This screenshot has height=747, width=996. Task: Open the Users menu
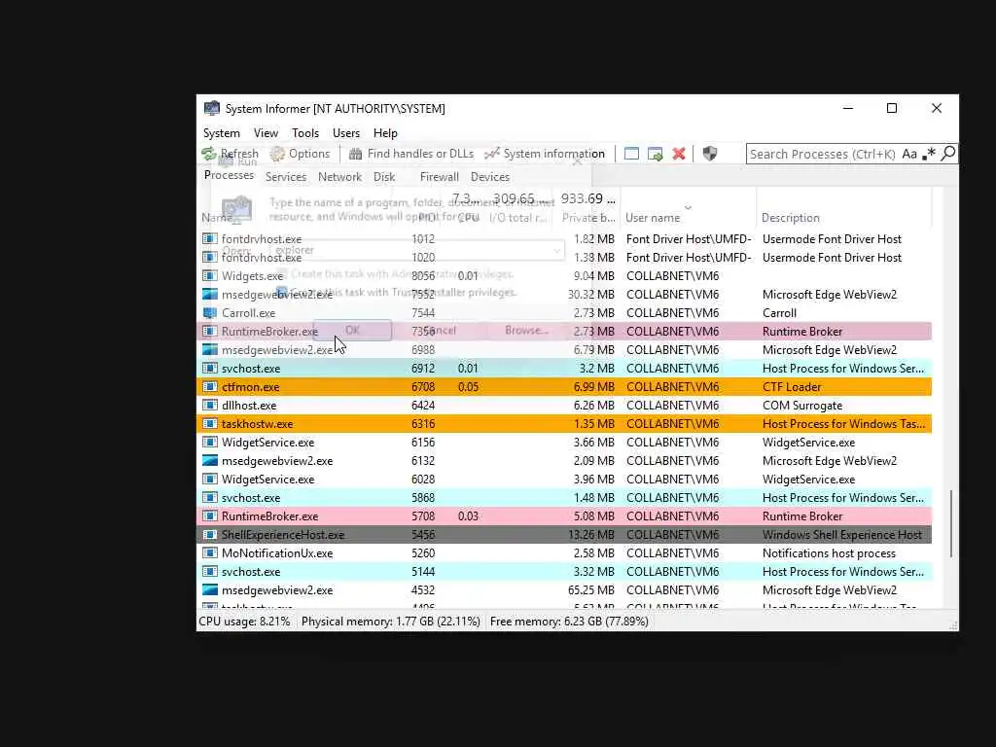(346, 132)
